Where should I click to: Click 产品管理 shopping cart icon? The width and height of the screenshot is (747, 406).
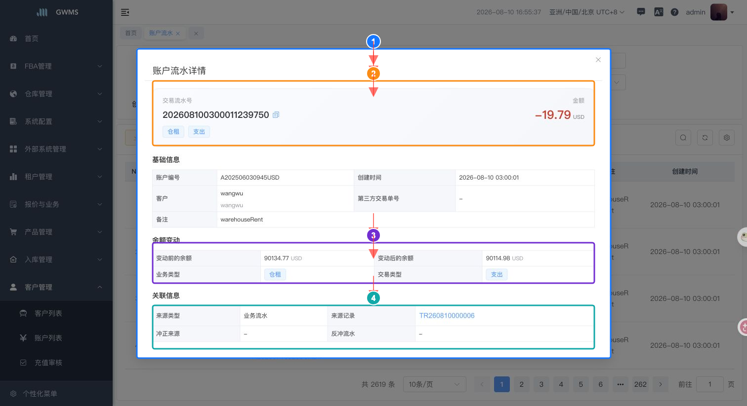pos(13,232)
